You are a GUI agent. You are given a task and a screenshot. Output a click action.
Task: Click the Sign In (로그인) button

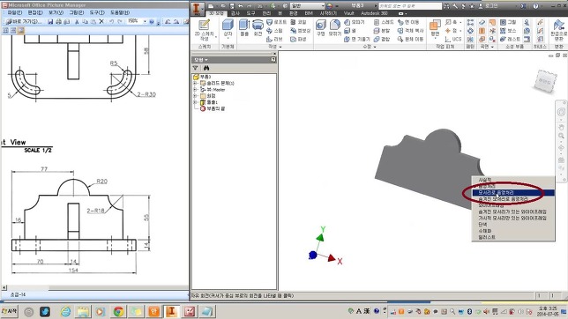tap(489, 6)
